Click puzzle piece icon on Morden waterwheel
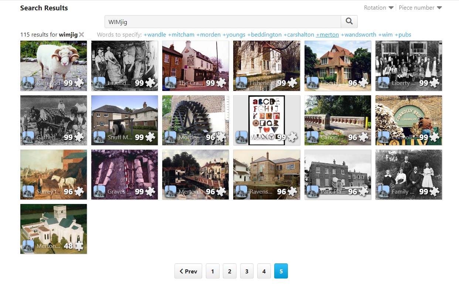This screenshot has height=293, width=459. 221,137
